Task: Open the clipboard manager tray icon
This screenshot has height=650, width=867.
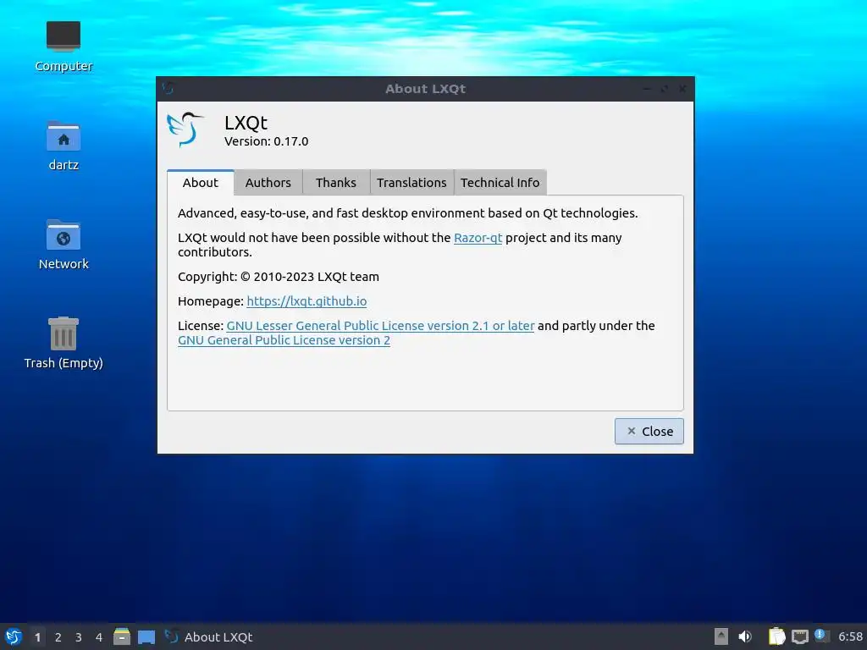Action: point(777,636)
